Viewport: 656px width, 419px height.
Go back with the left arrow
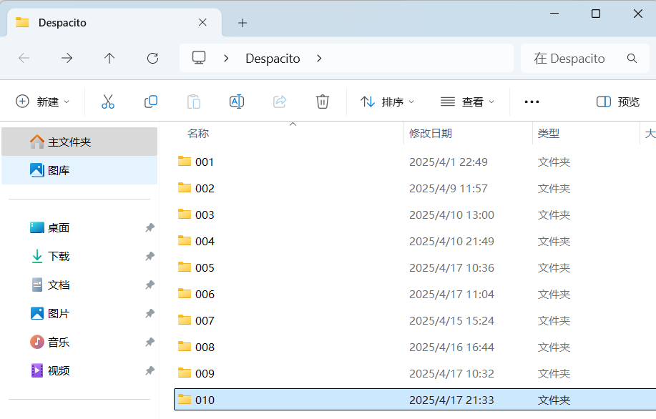click(x=24, y=58)
